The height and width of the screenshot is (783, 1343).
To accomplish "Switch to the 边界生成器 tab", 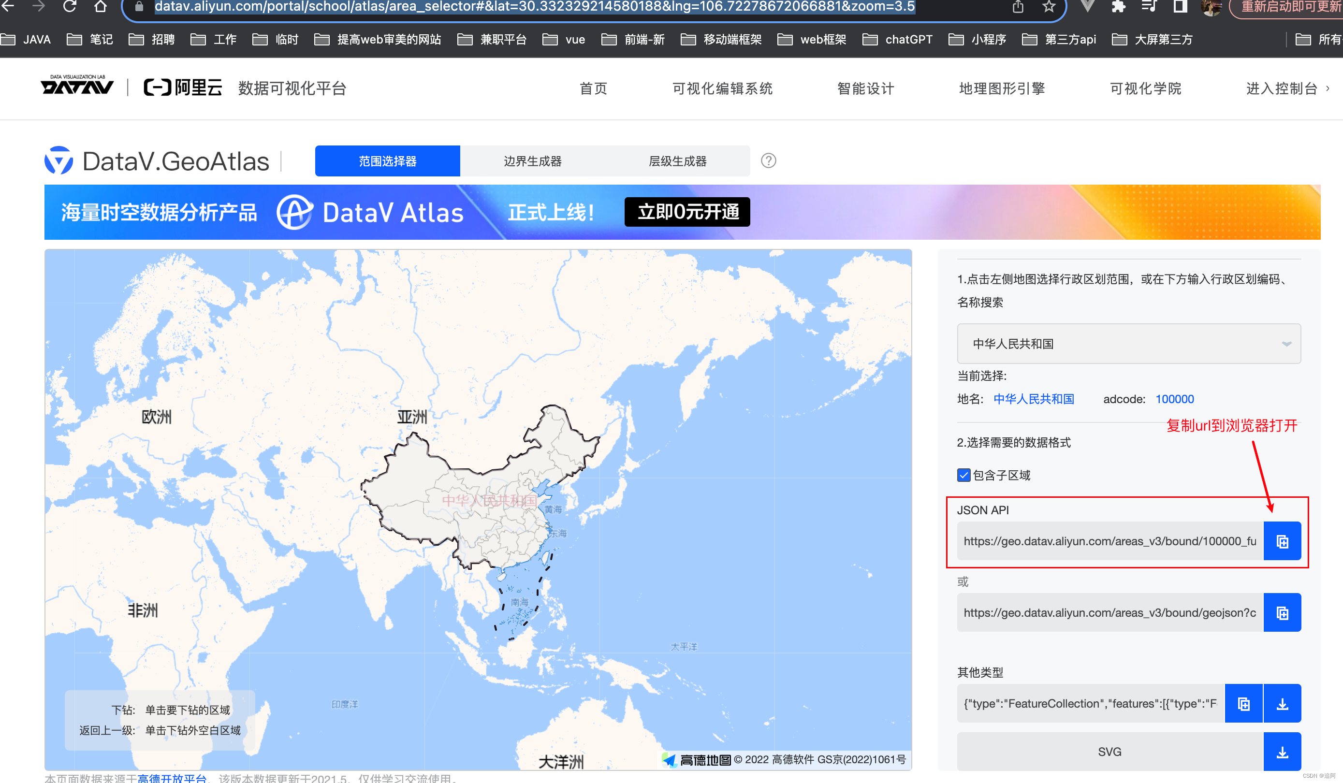I will [x=532, y=161].
